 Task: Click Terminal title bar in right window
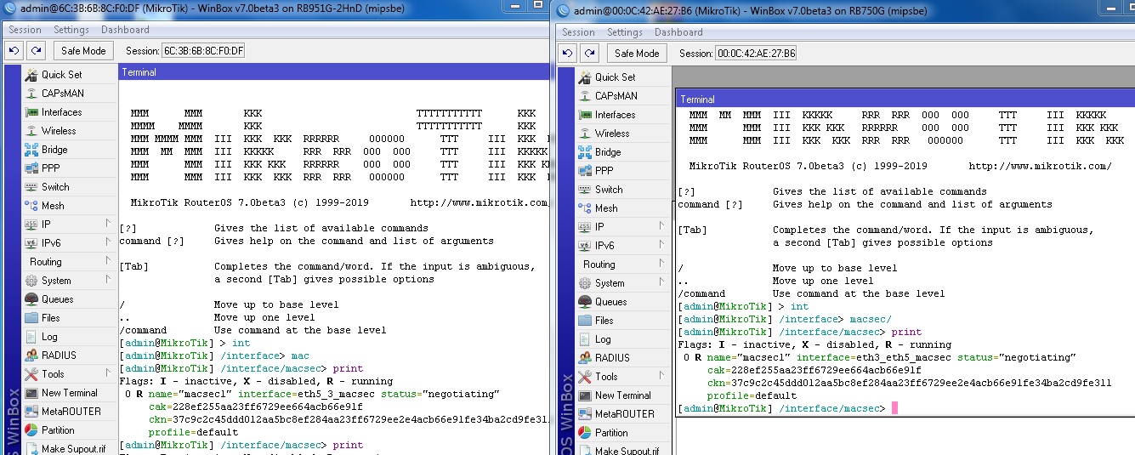tap(905, 99)
